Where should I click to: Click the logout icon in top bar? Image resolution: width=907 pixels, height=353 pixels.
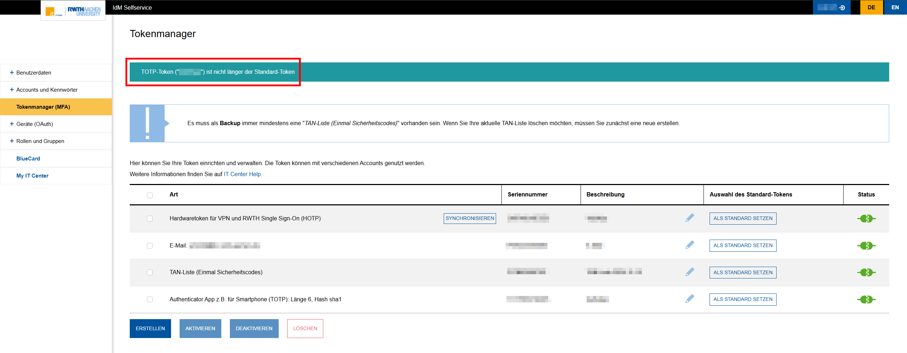point(842,7)
